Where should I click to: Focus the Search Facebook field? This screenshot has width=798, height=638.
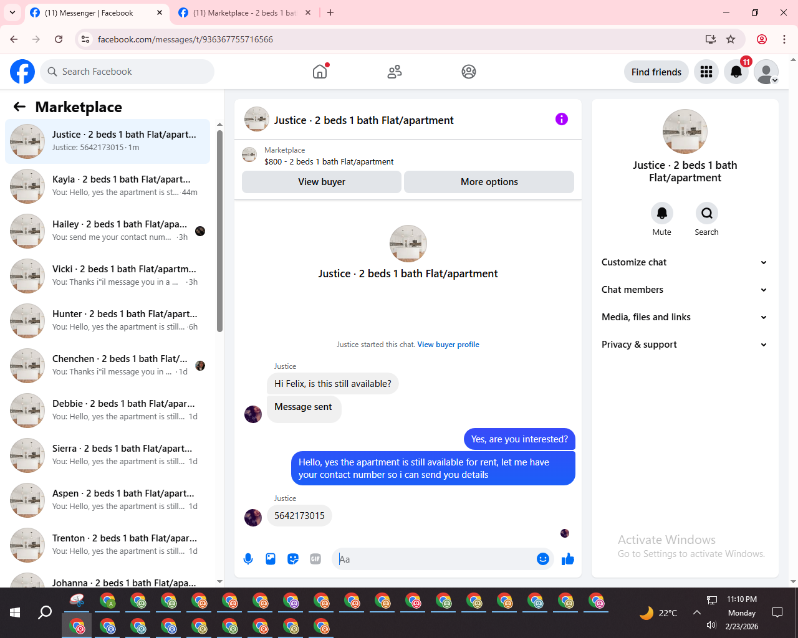(127, 72)
